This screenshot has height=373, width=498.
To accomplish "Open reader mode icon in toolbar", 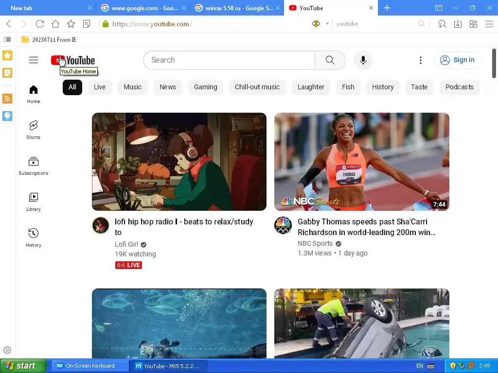I will 87,24.
